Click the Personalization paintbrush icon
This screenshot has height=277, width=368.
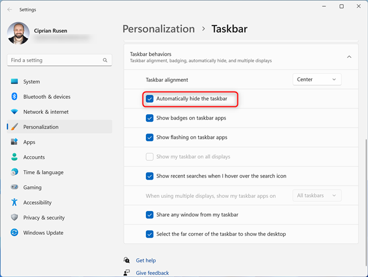[x=14, y=127]
